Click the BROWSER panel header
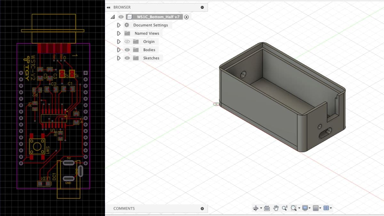Viewport: 384px width, 216px height. click(x=123, y=7)
